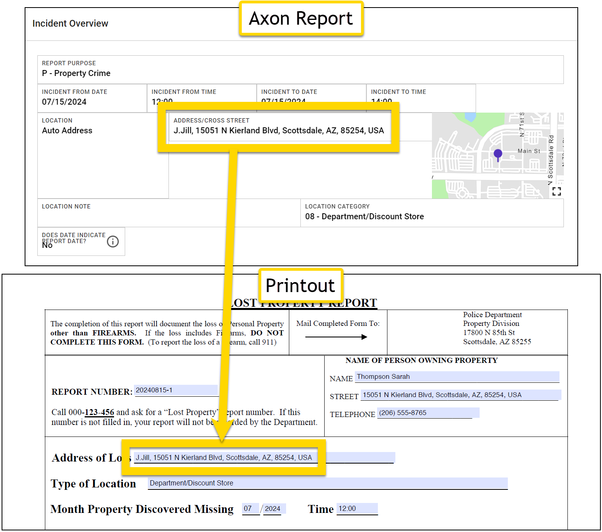Viewport: 602px width, 532px height.
Task: Click the year field showing 2024
Action: (273, 509)
